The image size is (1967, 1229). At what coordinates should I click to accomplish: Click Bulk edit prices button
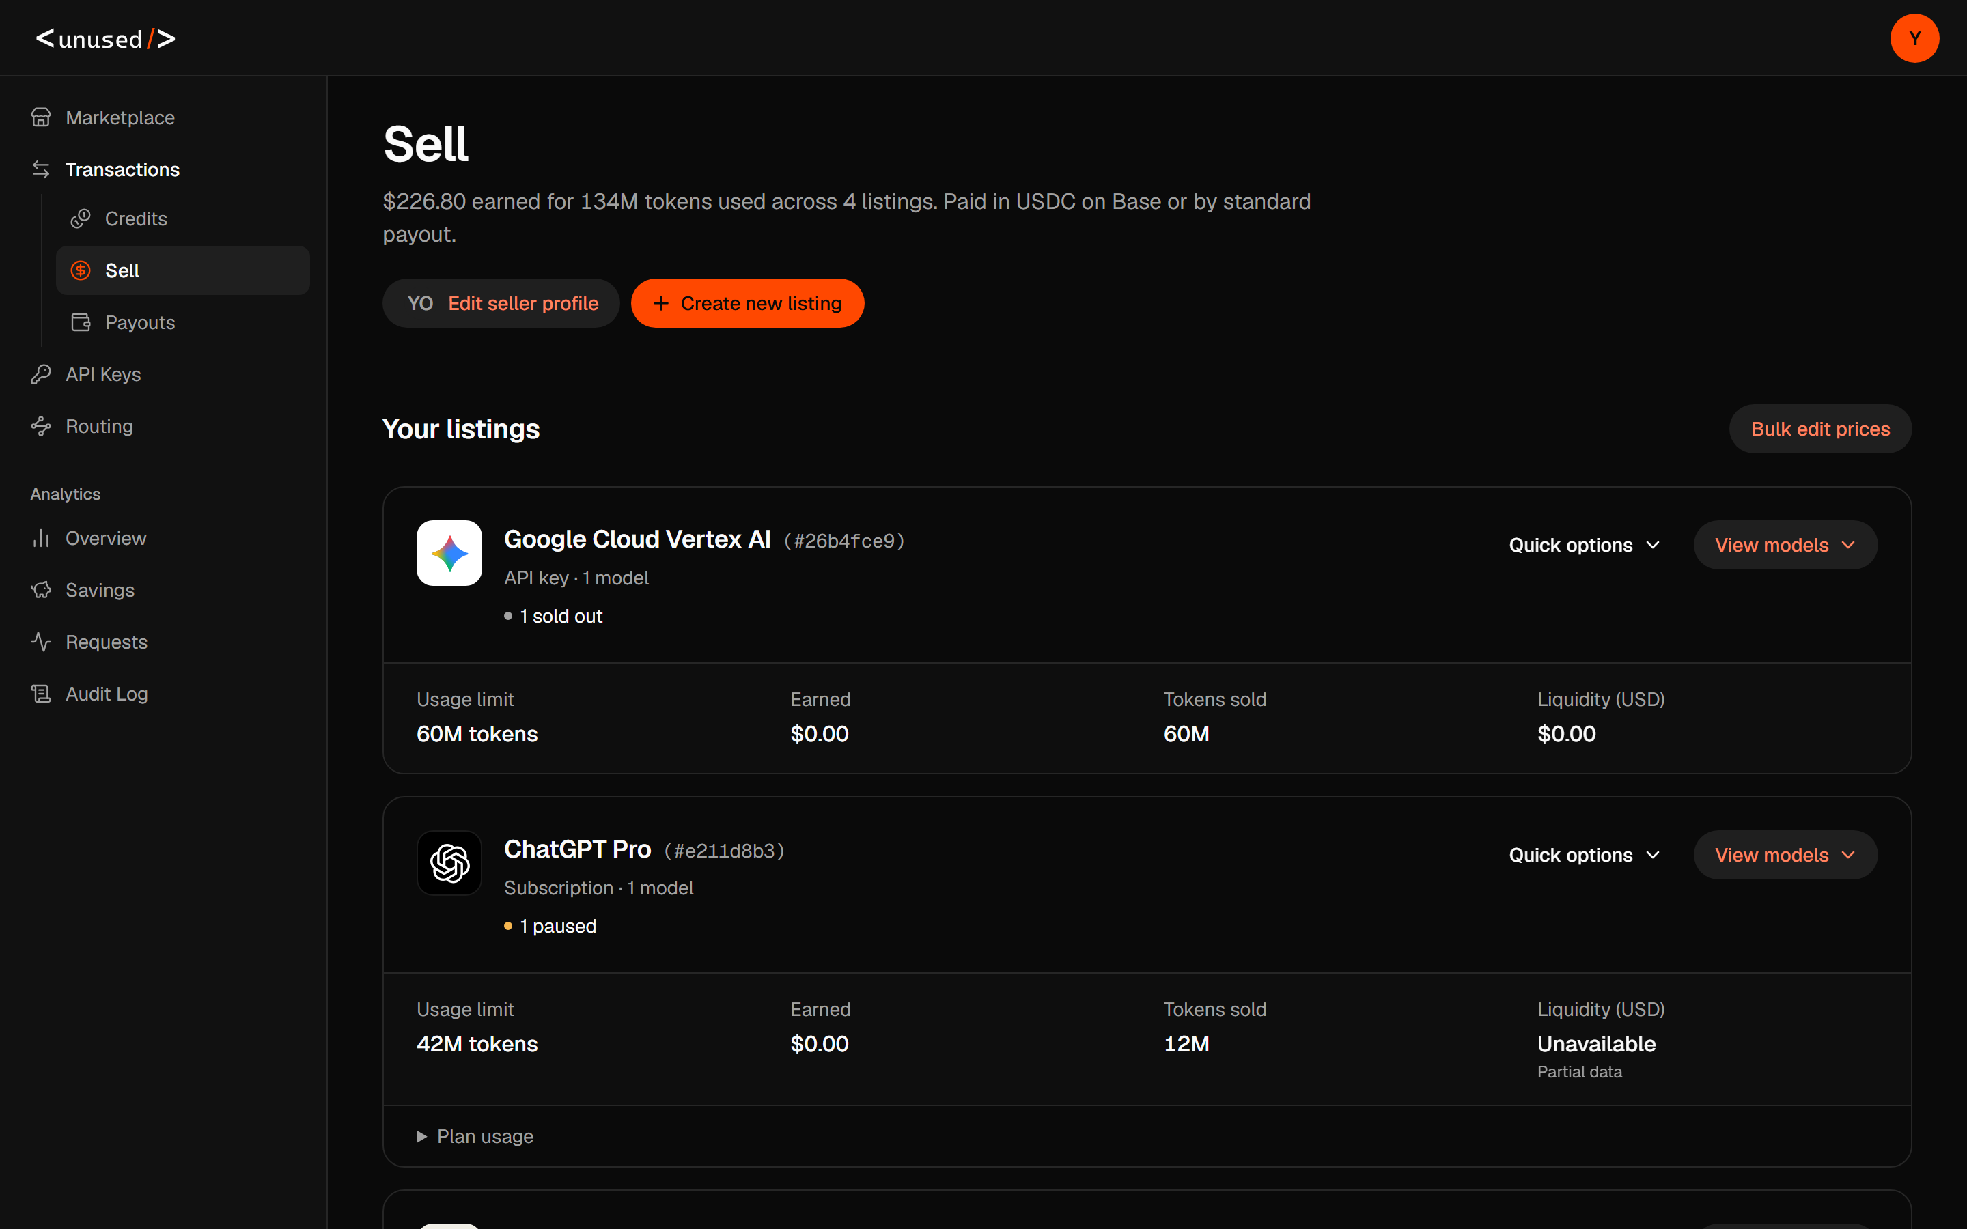1820,429
